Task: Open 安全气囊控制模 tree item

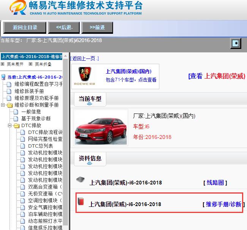Action: (45, 208)
